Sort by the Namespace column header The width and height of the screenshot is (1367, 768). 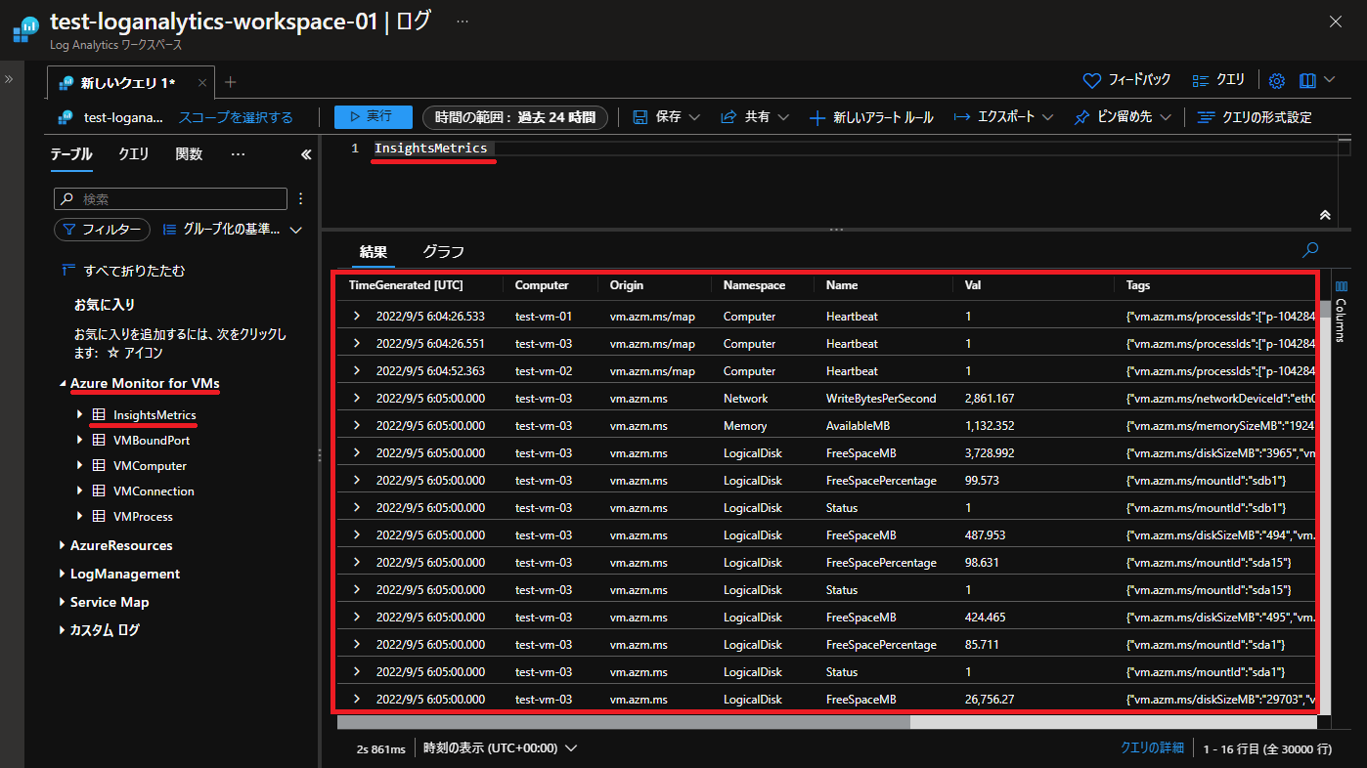(754, 285)
